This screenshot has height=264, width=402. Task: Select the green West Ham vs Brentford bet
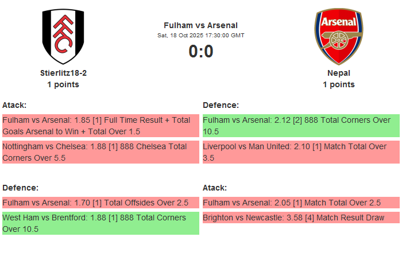100,223
